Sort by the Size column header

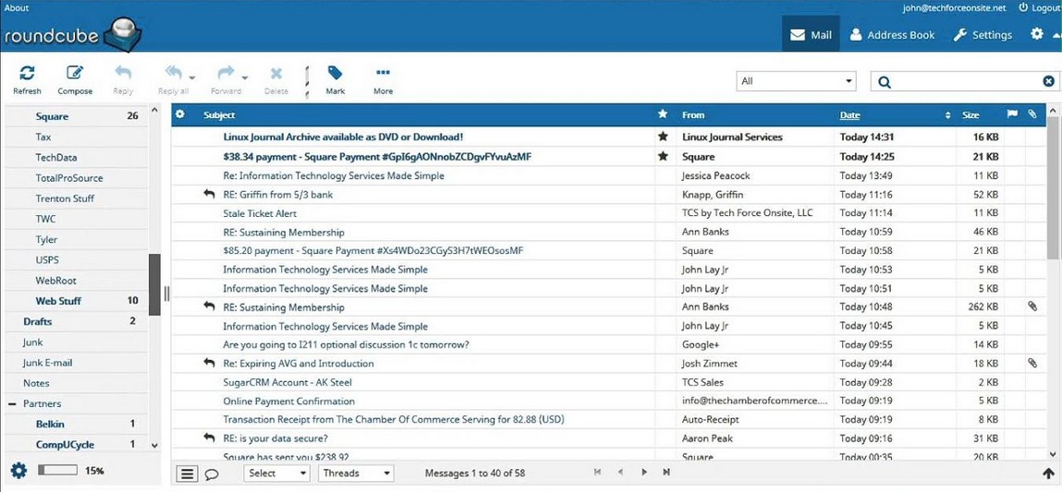pos(970,115)
